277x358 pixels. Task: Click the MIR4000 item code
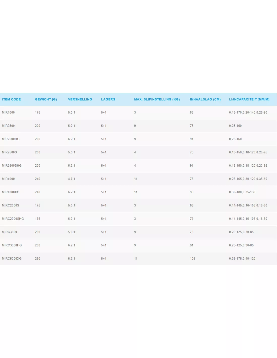click(x=8, y=179)
